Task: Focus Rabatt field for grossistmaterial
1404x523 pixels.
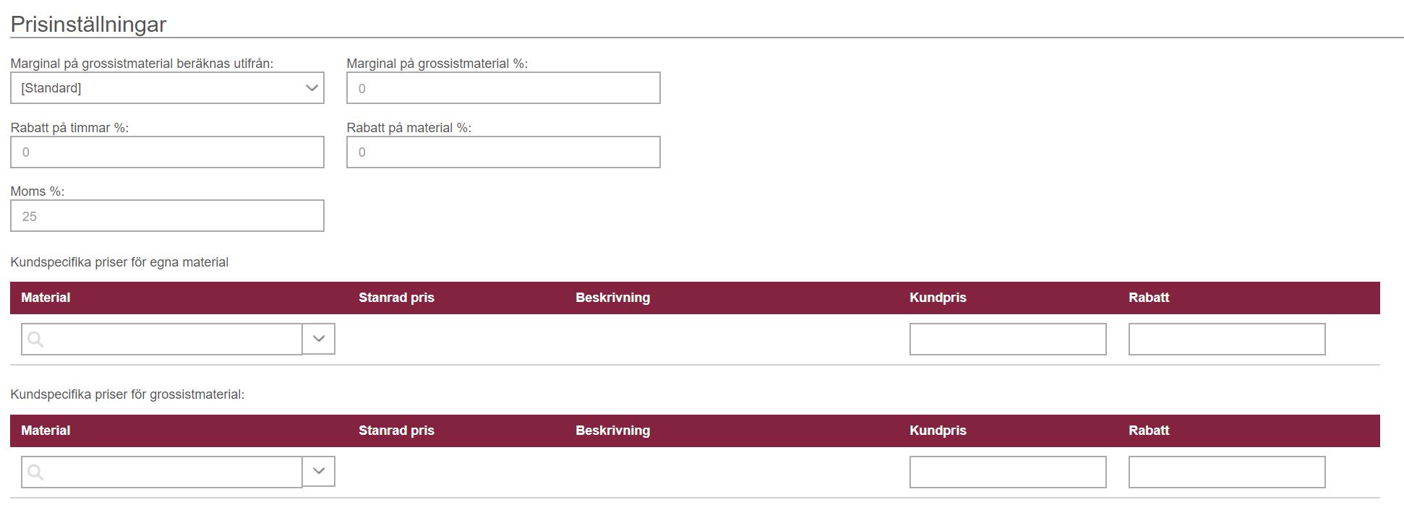Action: click(x=1227, y=472)
